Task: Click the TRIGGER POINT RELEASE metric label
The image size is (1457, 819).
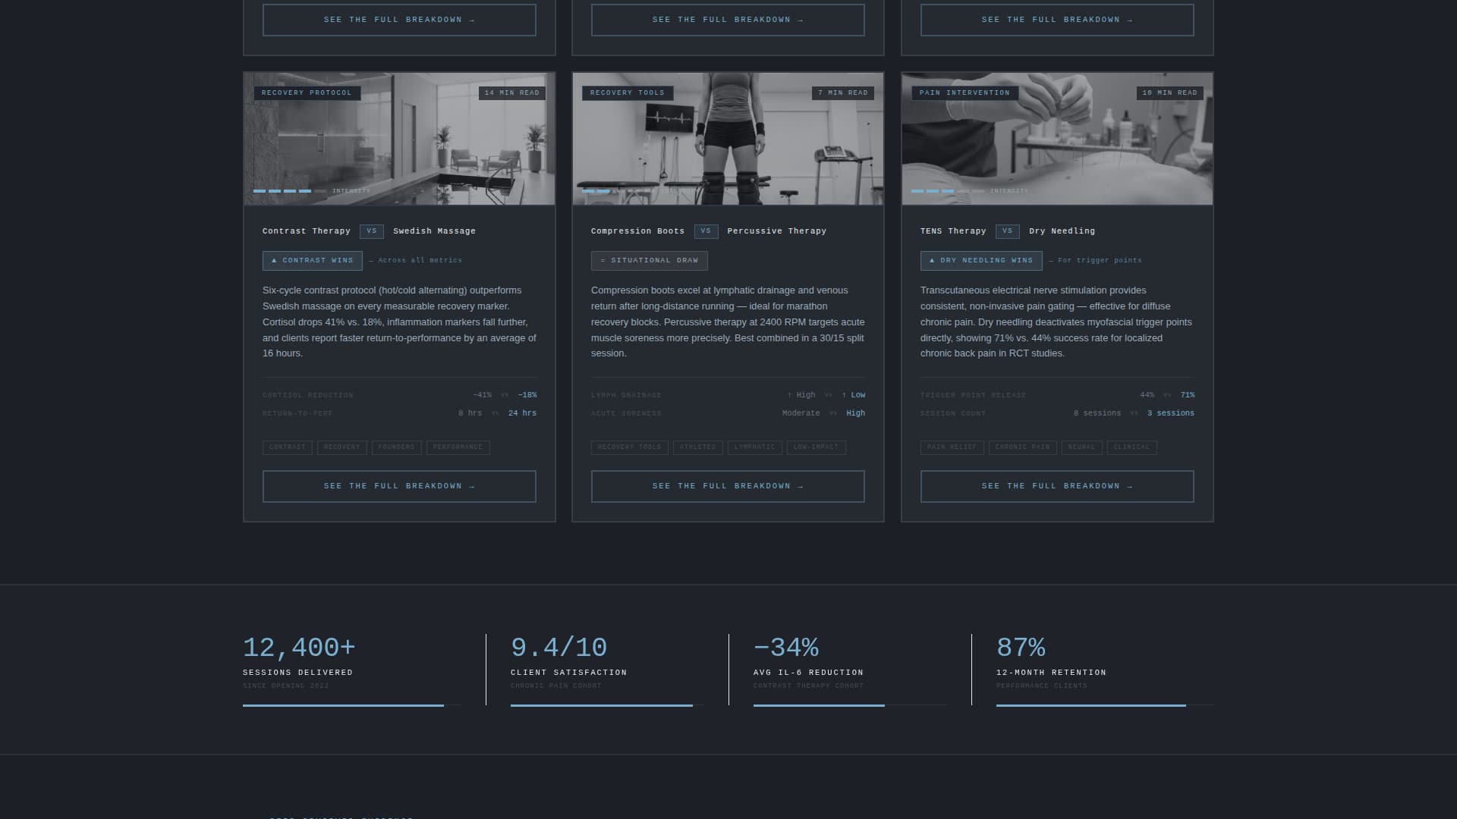Action: click(974, 396)
